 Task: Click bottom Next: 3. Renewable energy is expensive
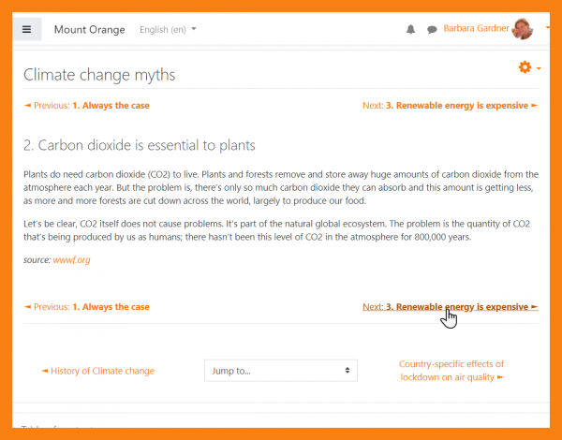(x=450, y=307)
